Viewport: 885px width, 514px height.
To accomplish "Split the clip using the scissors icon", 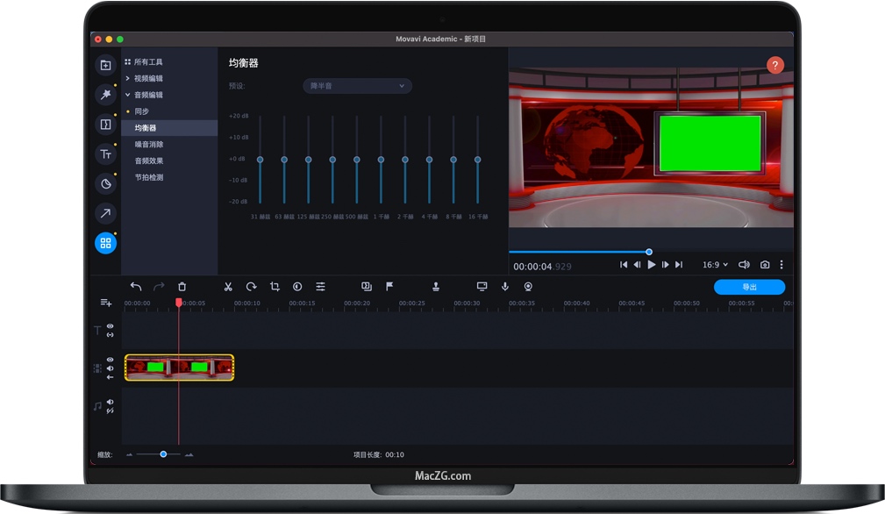I will pos(228,287).
